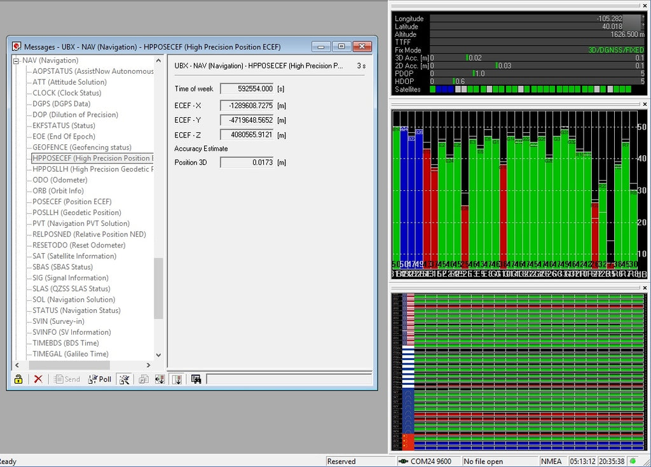
Task: Click the COM24 connection plug icon
Action: pyautogui.click(x=403, y=461)
